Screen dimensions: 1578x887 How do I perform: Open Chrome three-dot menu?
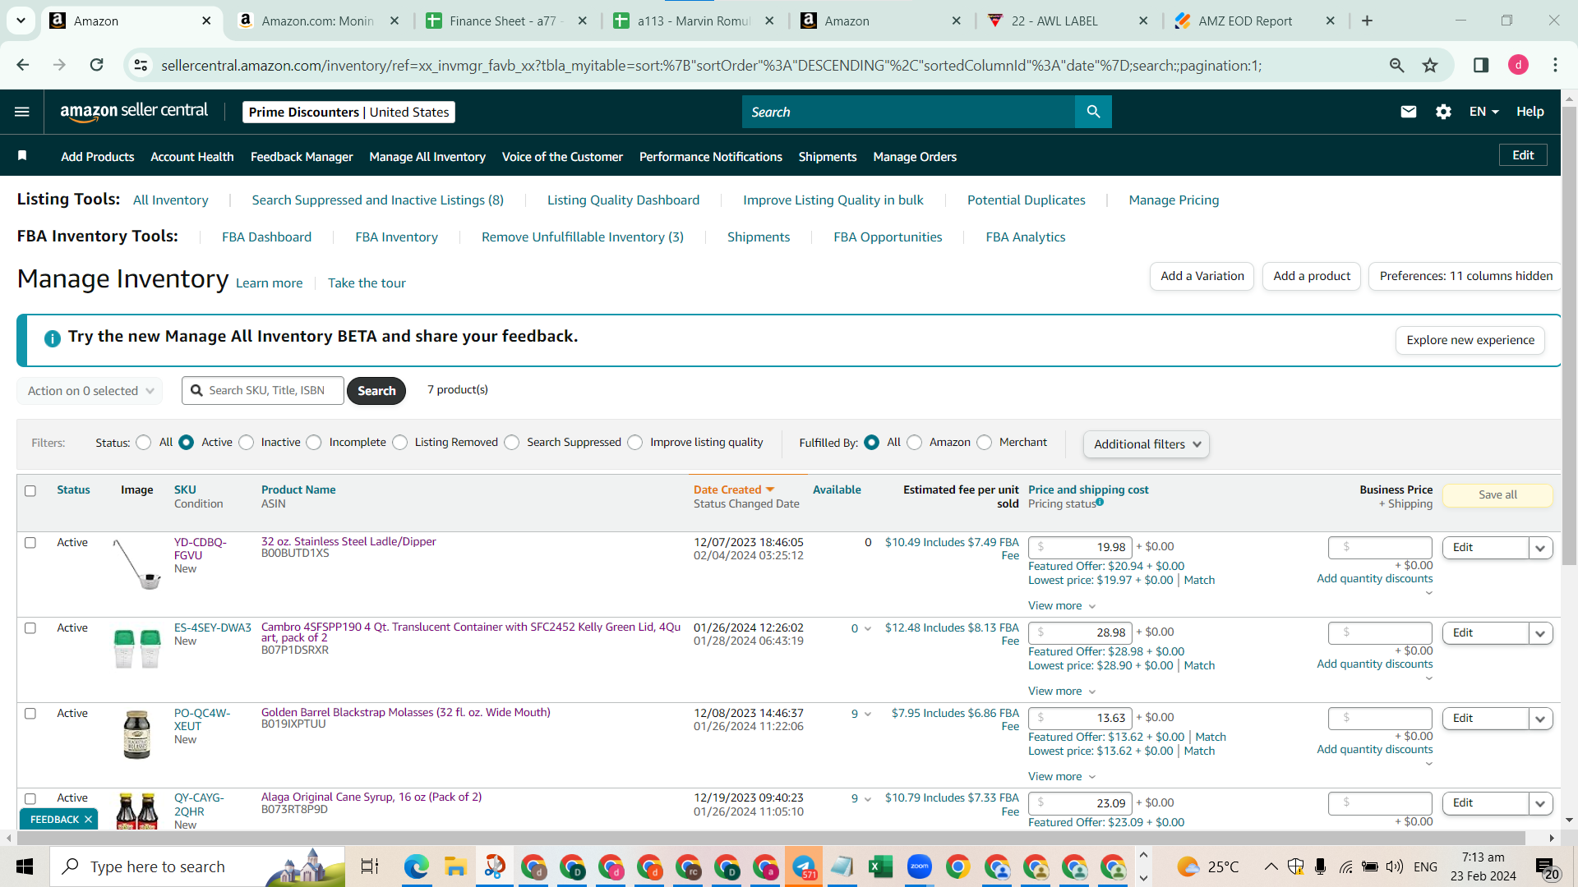point(1555,65)
